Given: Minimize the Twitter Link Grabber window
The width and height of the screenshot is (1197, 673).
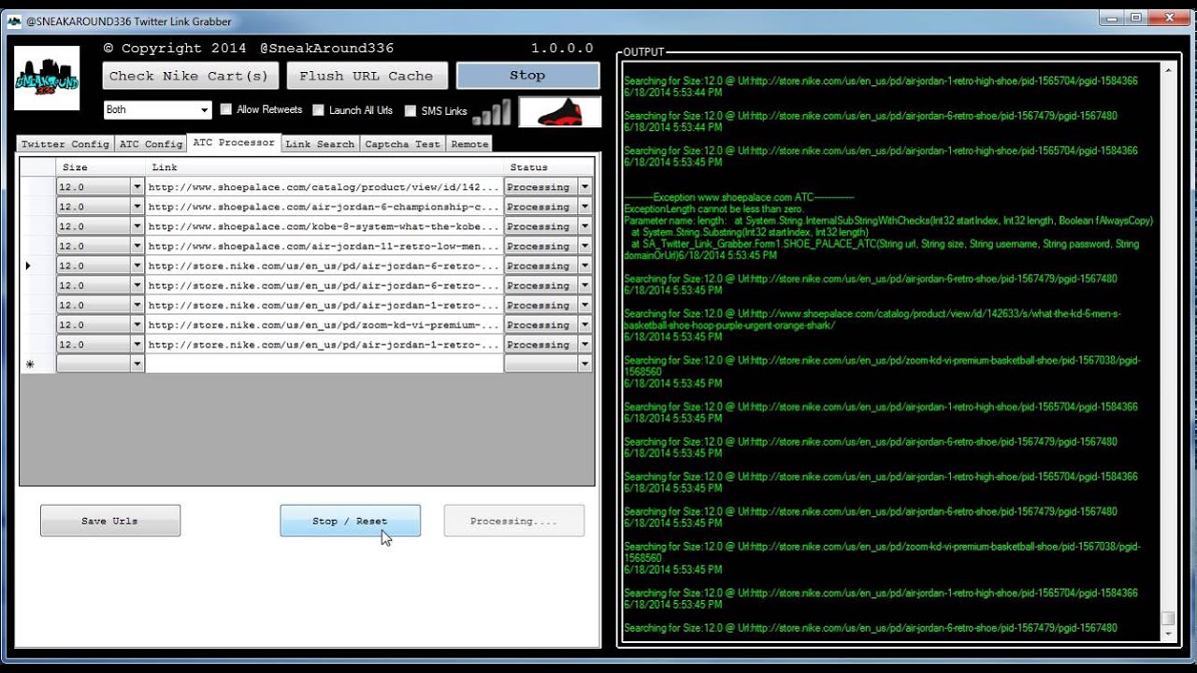Looking at the screenshot, I should pyautogui.click(x=1111, y=17).
